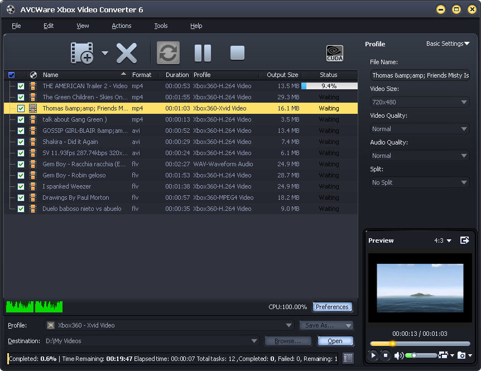This screenshot has height=371, width=481.
Task: Select the SV 11.93fps 287.74kbps row
Action: point(181,153)
